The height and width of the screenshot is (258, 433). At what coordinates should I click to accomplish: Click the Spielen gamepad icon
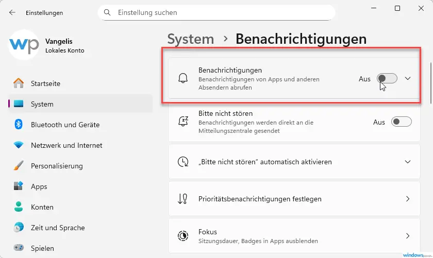pyautogui.click(x=19, y=248)
